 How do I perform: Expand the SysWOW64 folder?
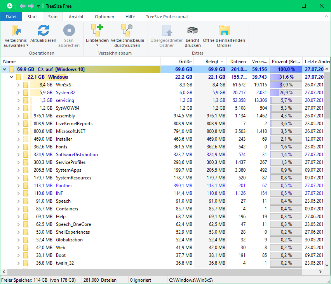pyautogui.click(x=18, y=108)
